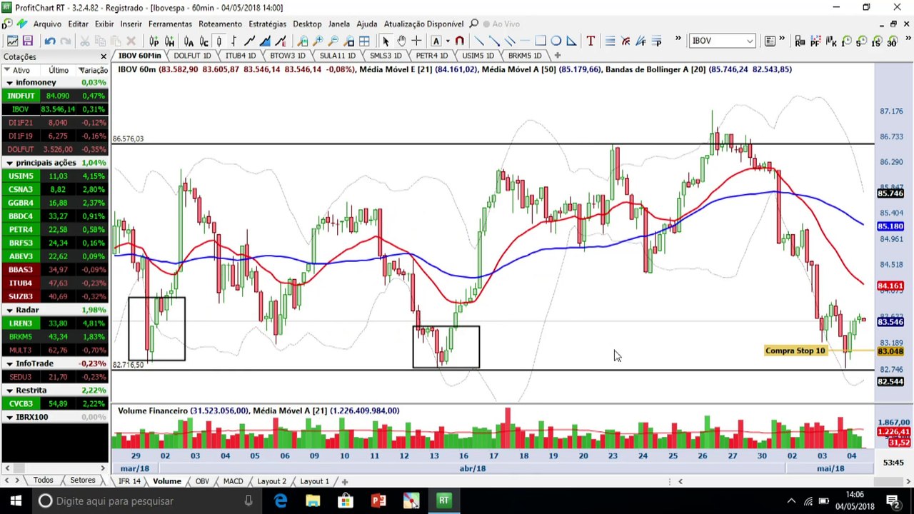The height and width of the screenshot is (514, 914).
Task: Open the Setores tab in quotes panel
Action: 82,480
